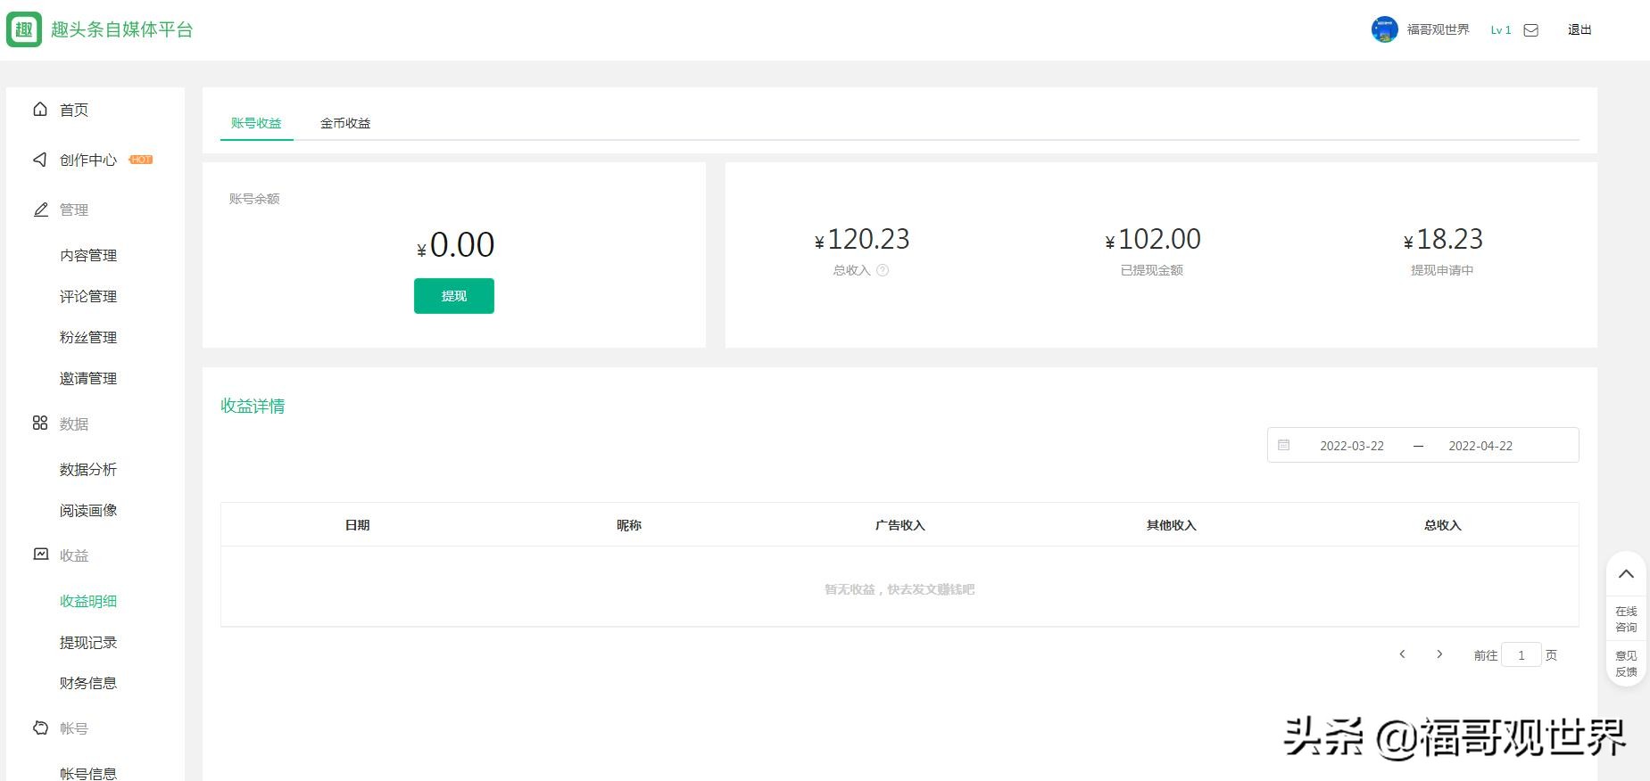Image resolution: width=1650 pixels, height=781 pixels.
Task: Collapse the 管理 sidebar section
Action: (x=73, y=210)
